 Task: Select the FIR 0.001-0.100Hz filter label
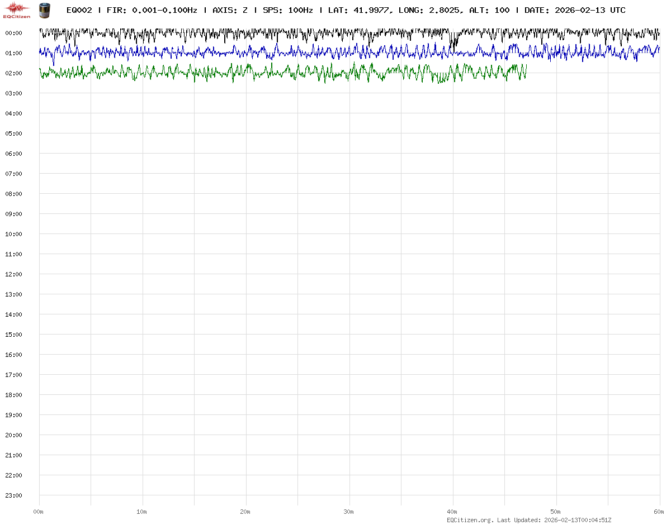click(x=152, y=10)
